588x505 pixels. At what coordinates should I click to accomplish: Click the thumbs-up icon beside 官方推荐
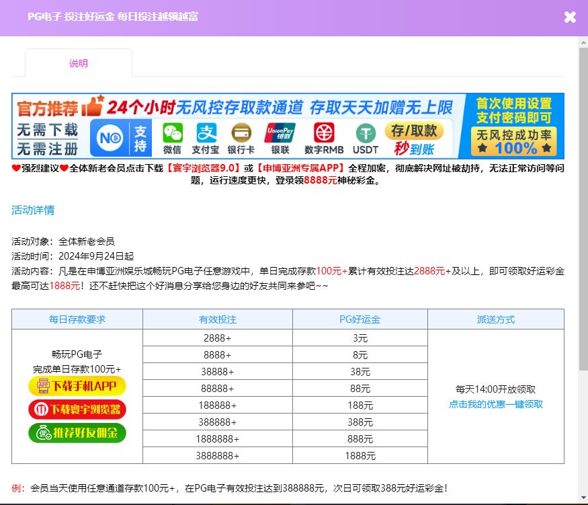click(x=92, y=106)
